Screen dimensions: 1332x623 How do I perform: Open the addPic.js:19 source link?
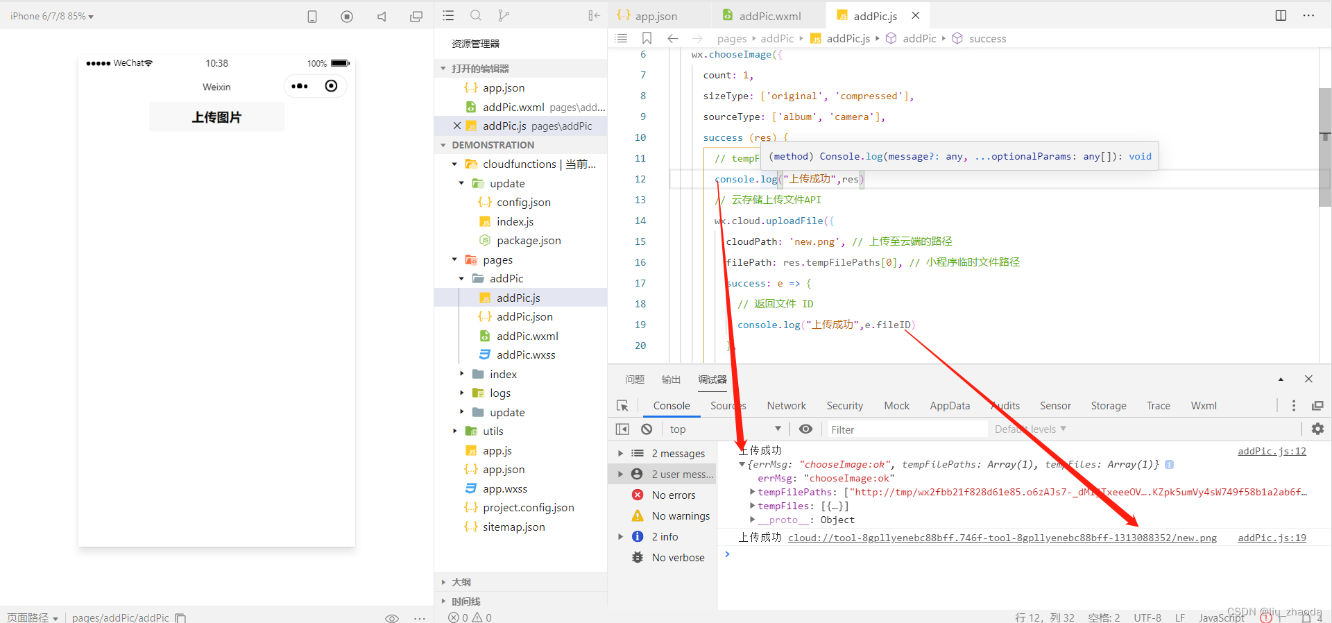pos(1272,538)
